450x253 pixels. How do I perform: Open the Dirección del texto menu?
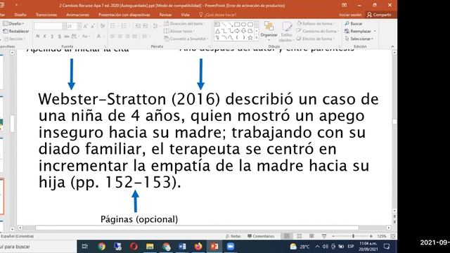[184, 24]
